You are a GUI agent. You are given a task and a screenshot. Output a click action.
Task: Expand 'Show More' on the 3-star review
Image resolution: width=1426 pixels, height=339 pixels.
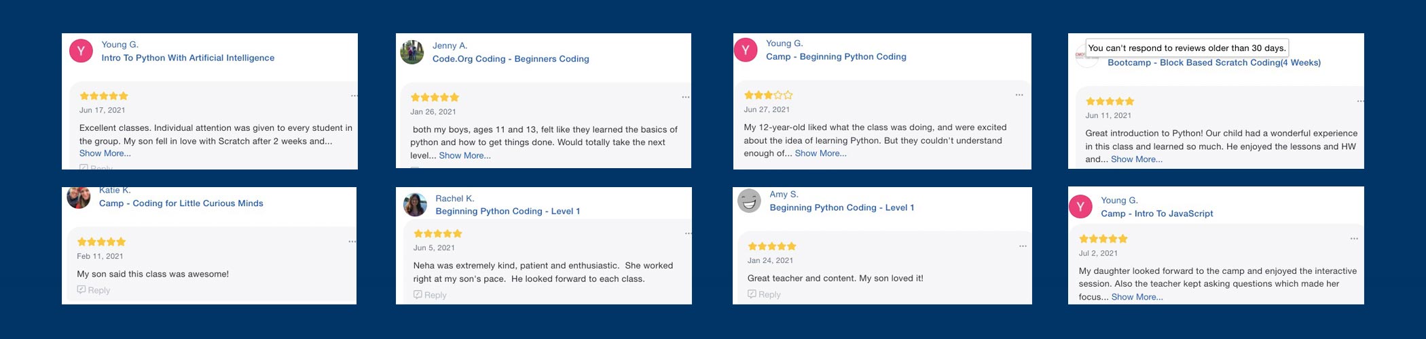(820, 153)
